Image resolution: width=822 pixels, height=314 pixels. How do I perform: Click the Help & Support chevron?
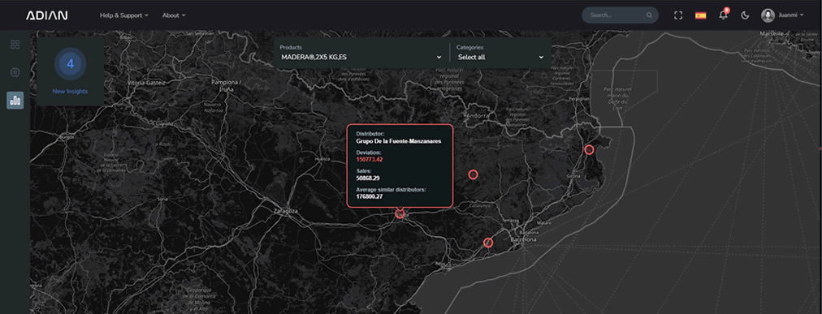pyautogui.click(x=147, y=15)
